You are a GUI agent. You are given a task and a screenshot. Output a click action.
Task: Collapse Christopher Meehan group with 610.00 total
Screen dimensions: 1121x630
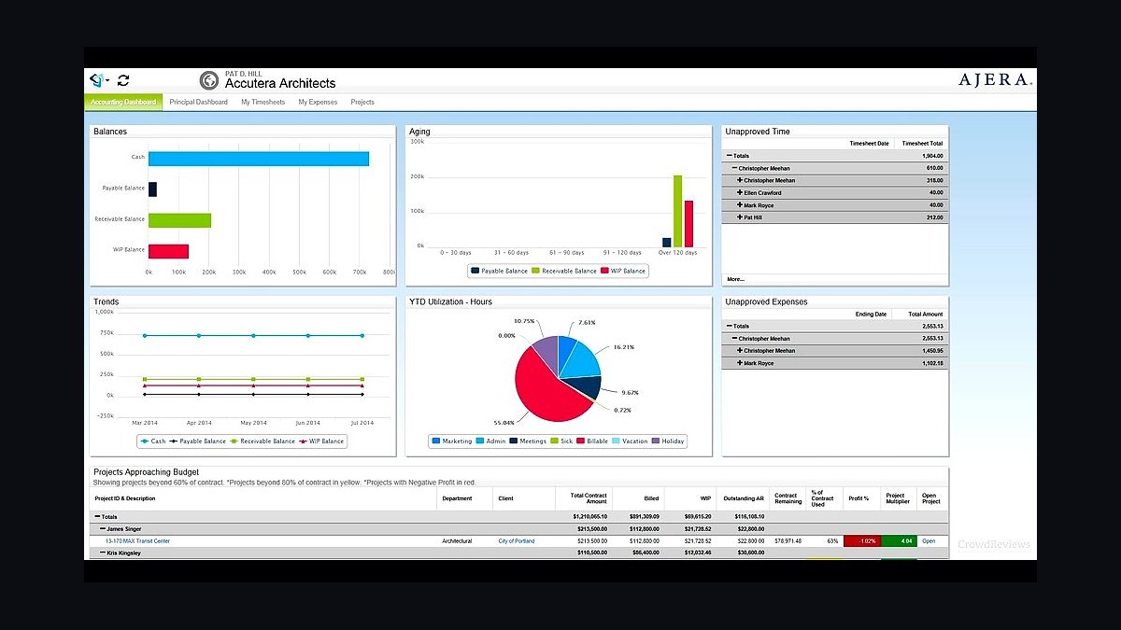[x=735, y=168]
